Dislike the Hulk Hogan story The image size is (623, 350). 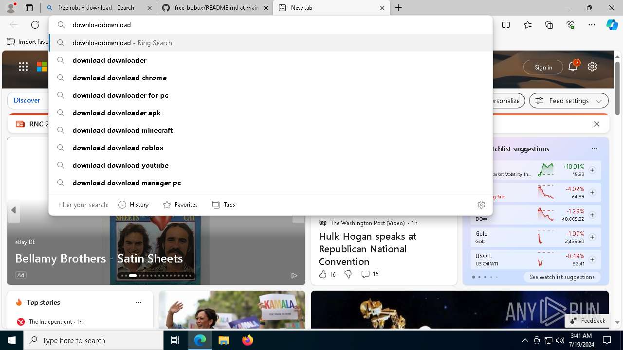tap(348, 274)
